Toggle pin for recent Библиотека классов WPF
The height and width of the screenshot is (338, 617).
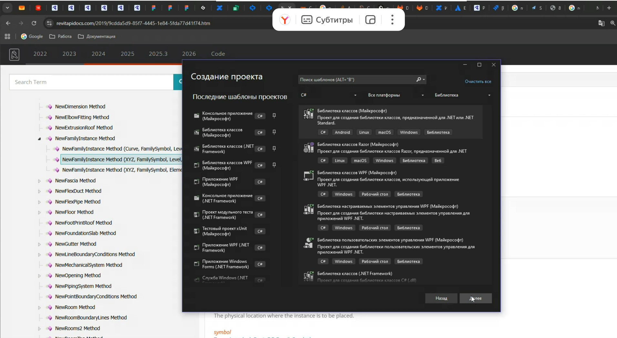coord(274,165)
